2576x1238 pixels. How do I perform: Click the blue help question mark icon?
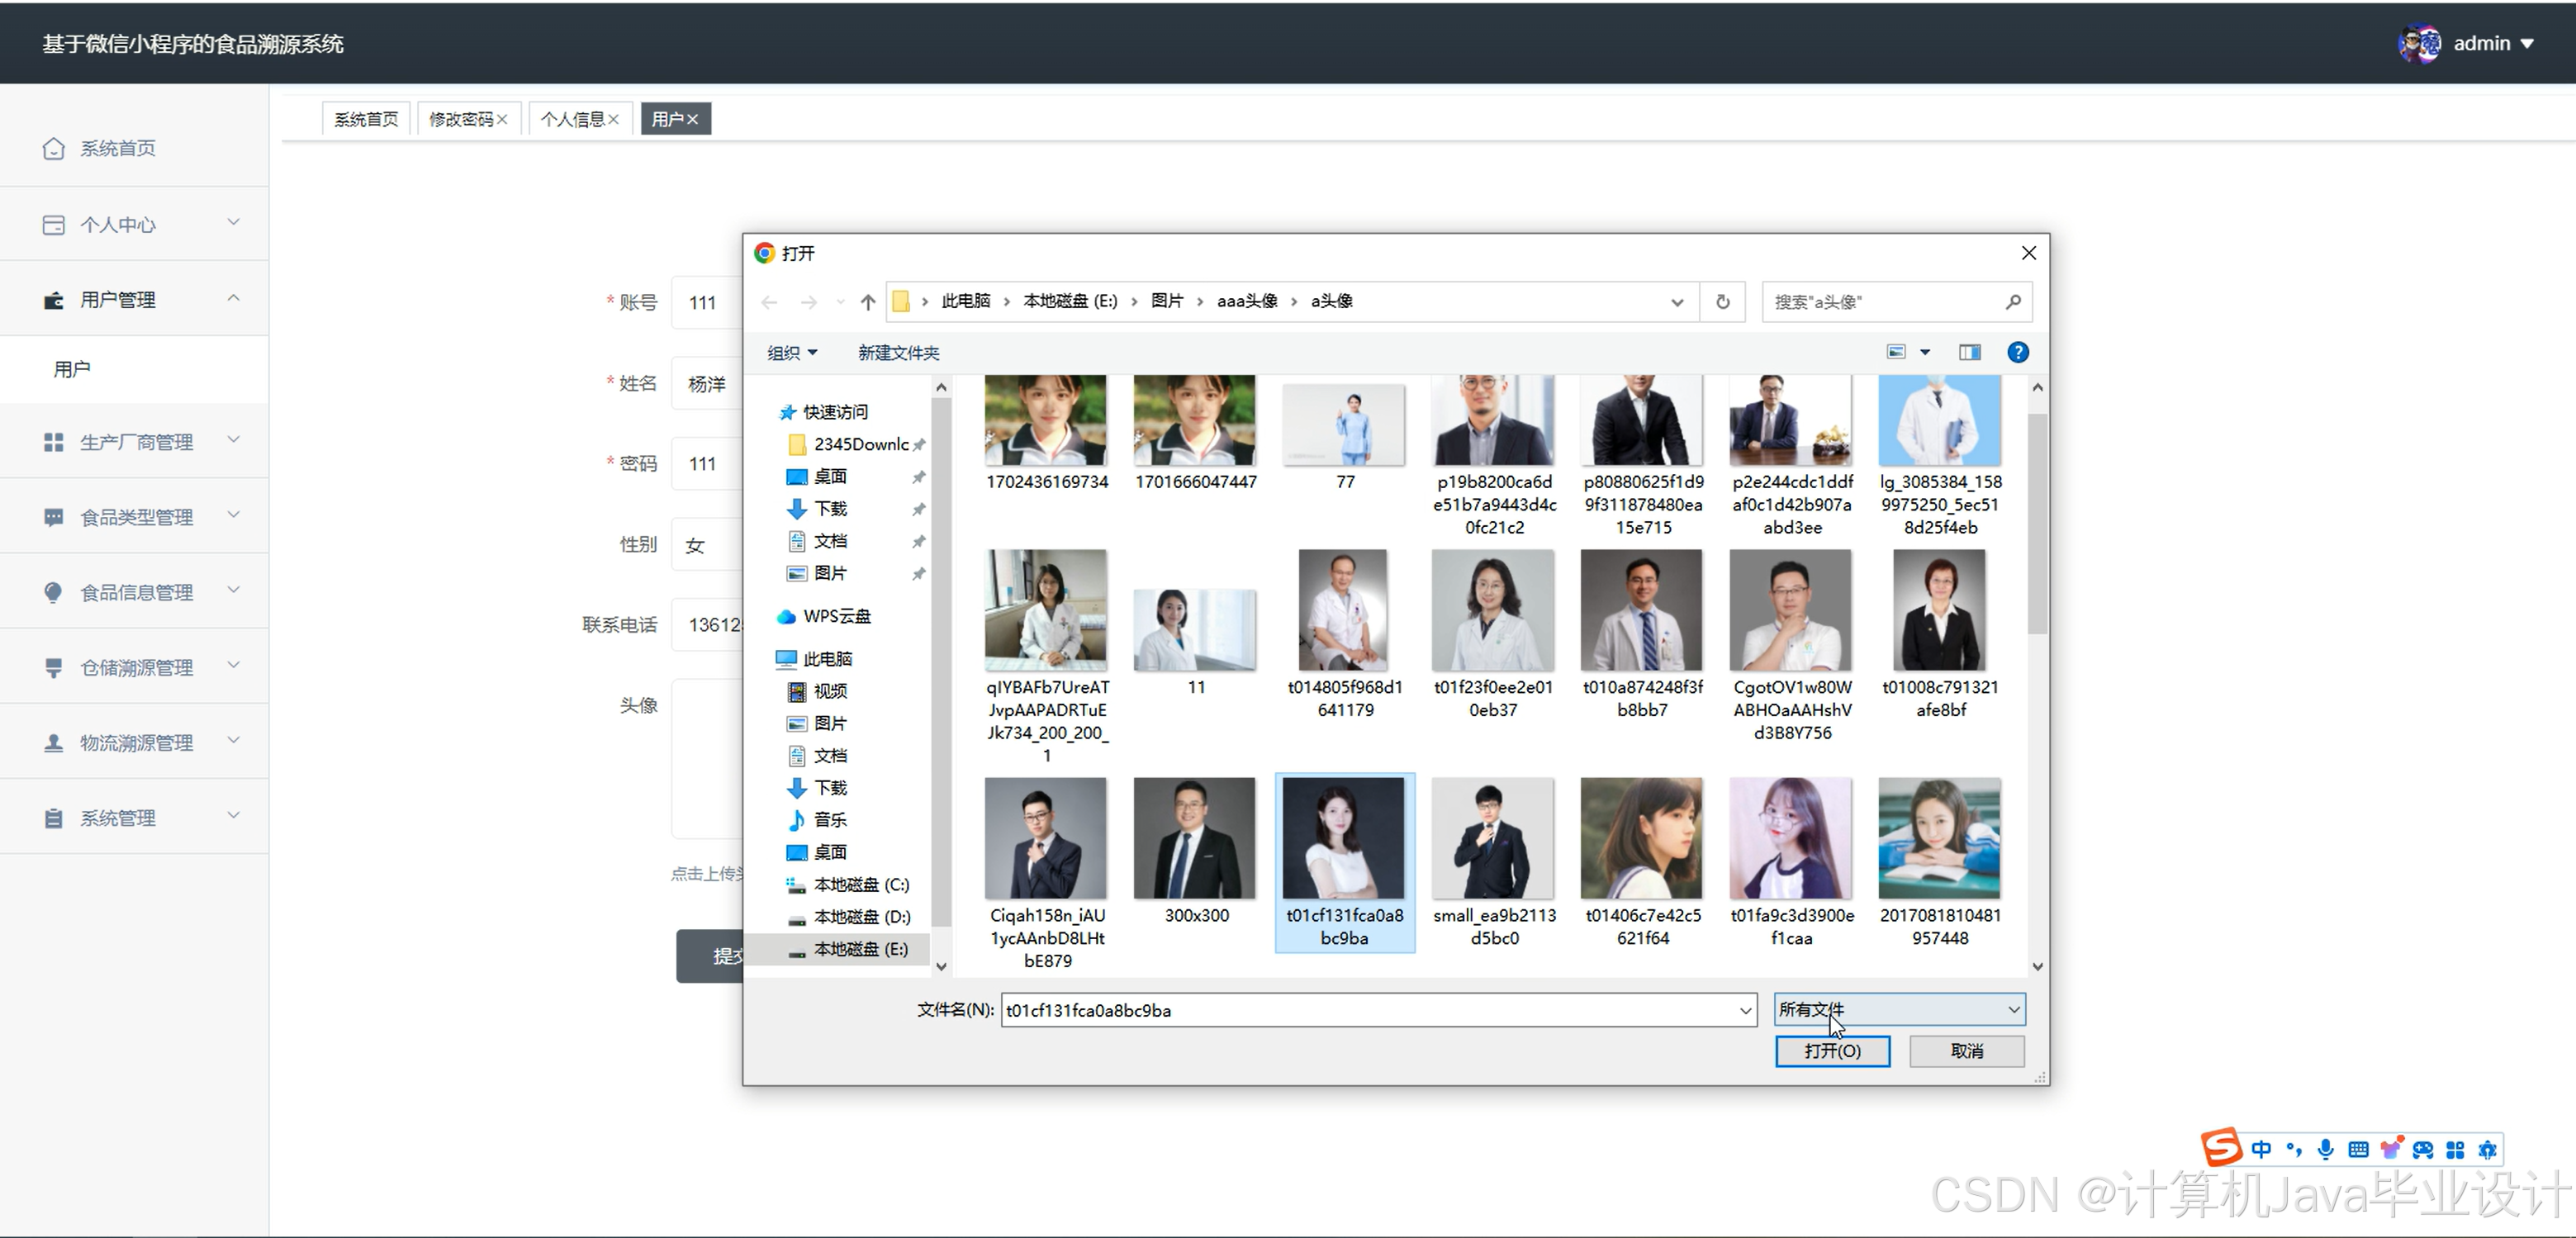[x=2017, y=352]
